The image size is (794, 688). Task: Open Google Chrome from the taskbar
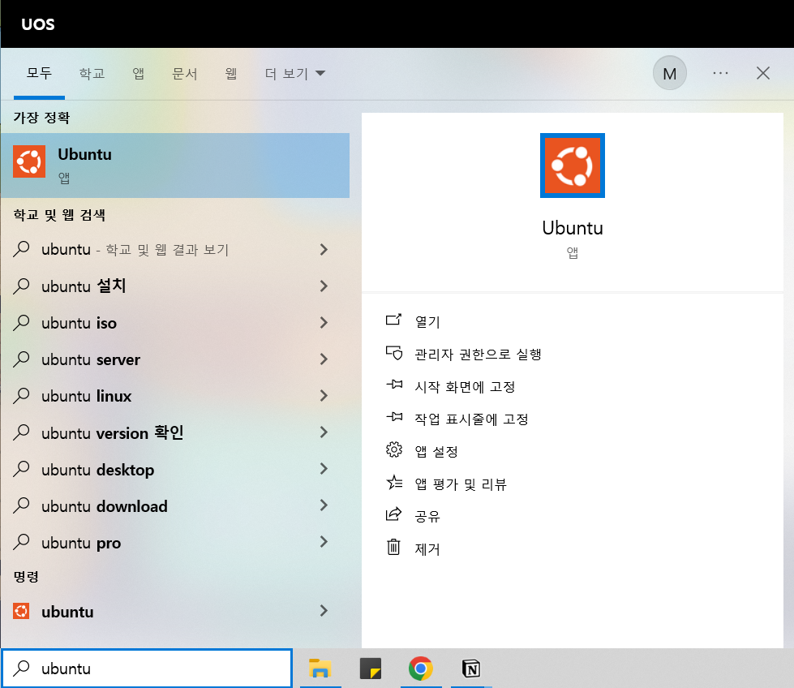click(419, 669)
